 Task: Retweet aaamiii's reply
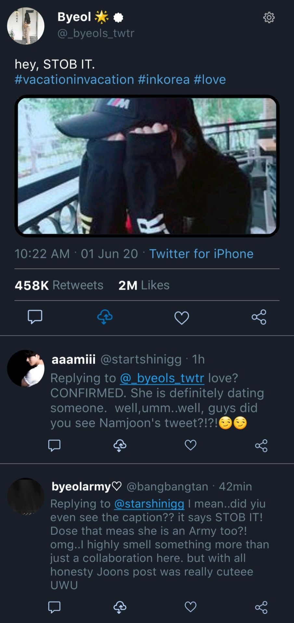coord(120,445)
